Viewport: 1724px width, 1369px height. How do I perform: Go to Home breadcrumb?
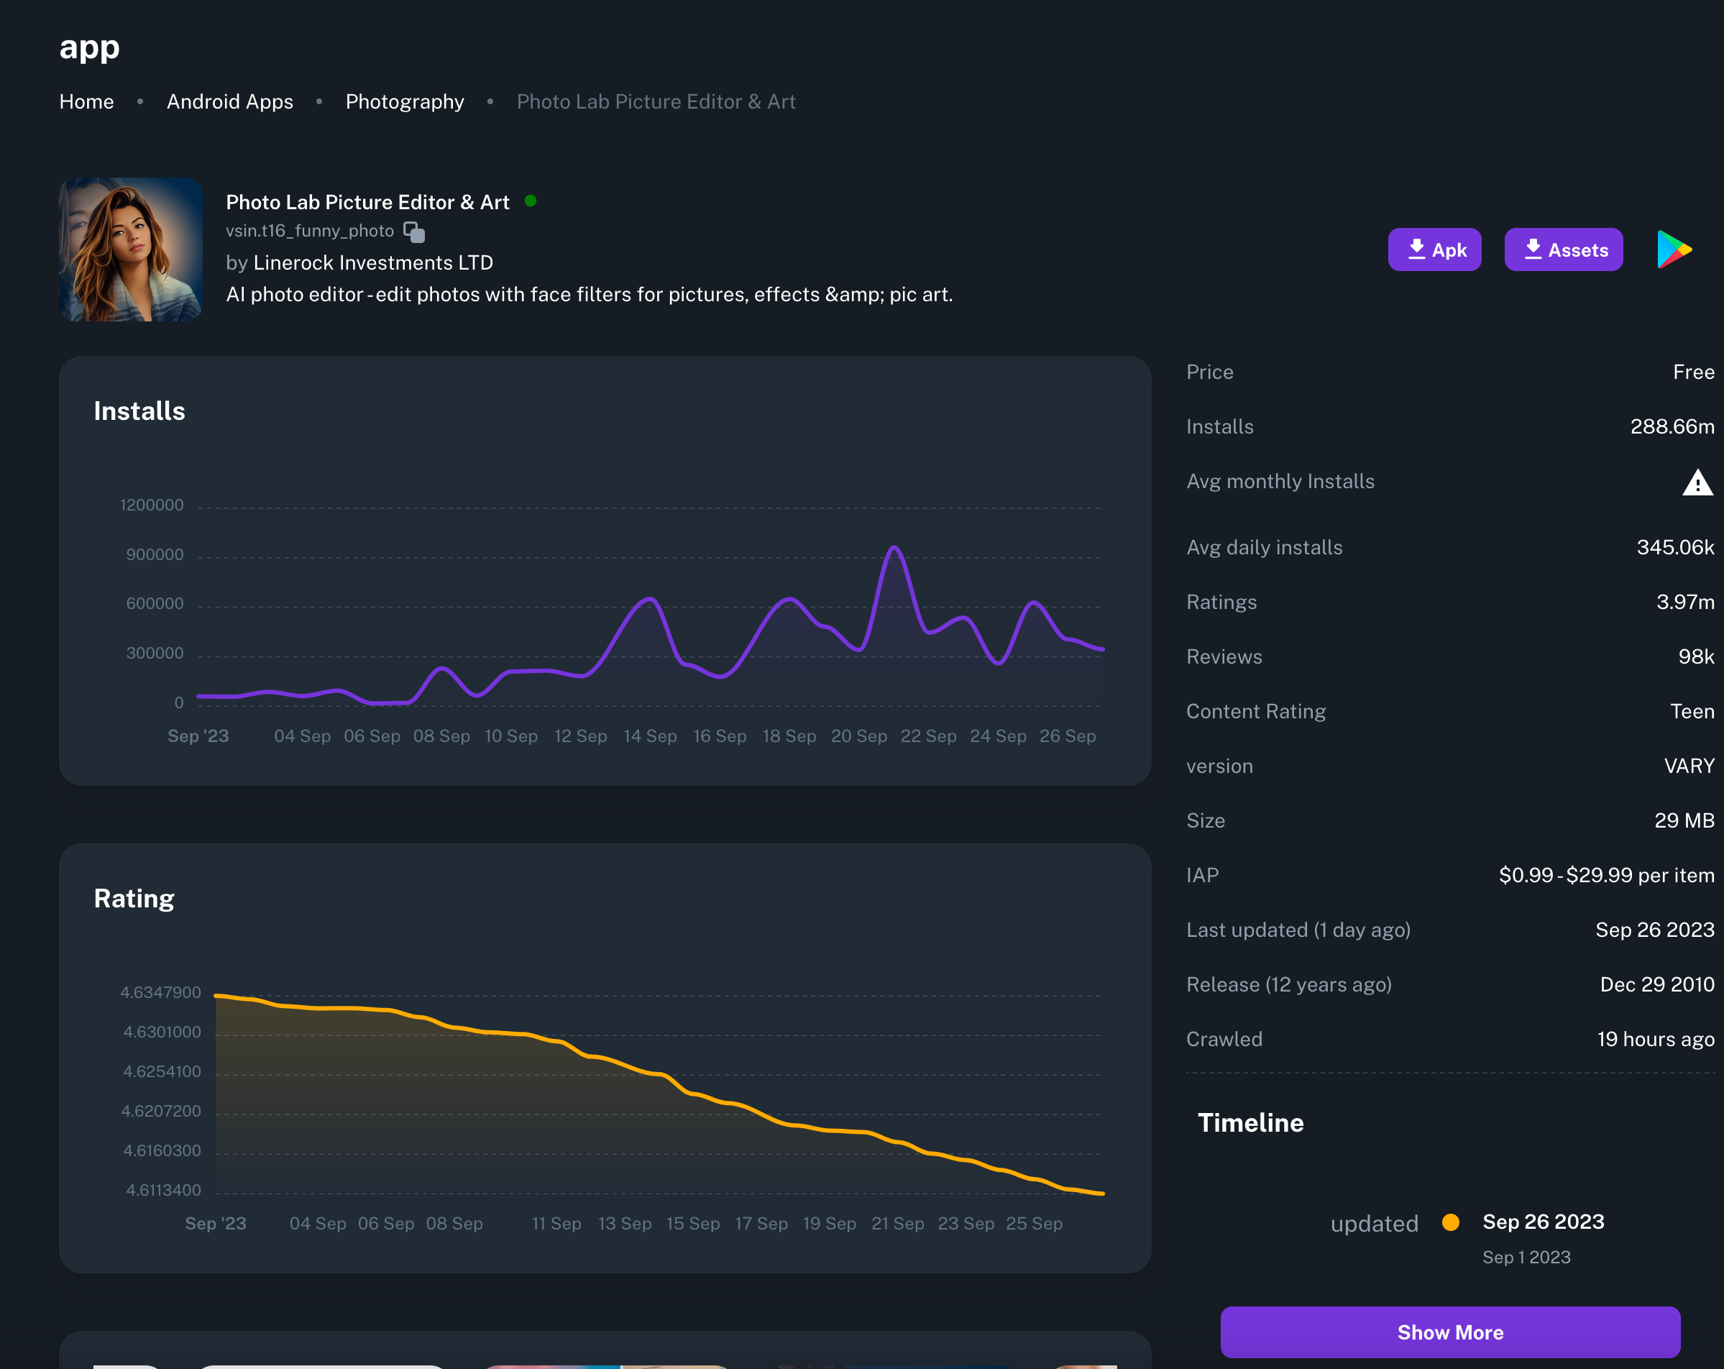[x=86, y=101]
